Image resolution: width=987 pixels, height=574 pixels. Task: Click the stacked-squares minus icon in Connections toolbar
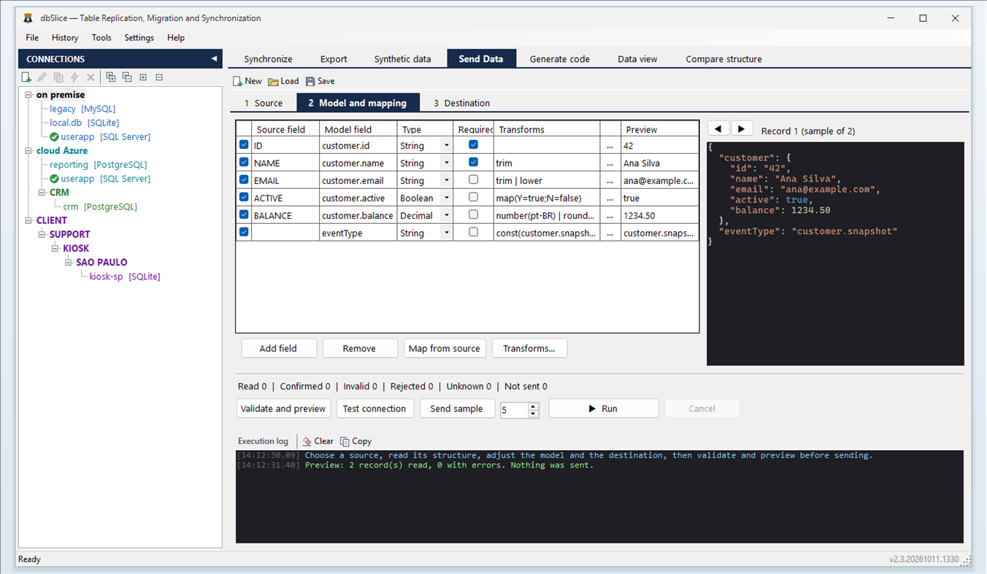click(127, 77)
